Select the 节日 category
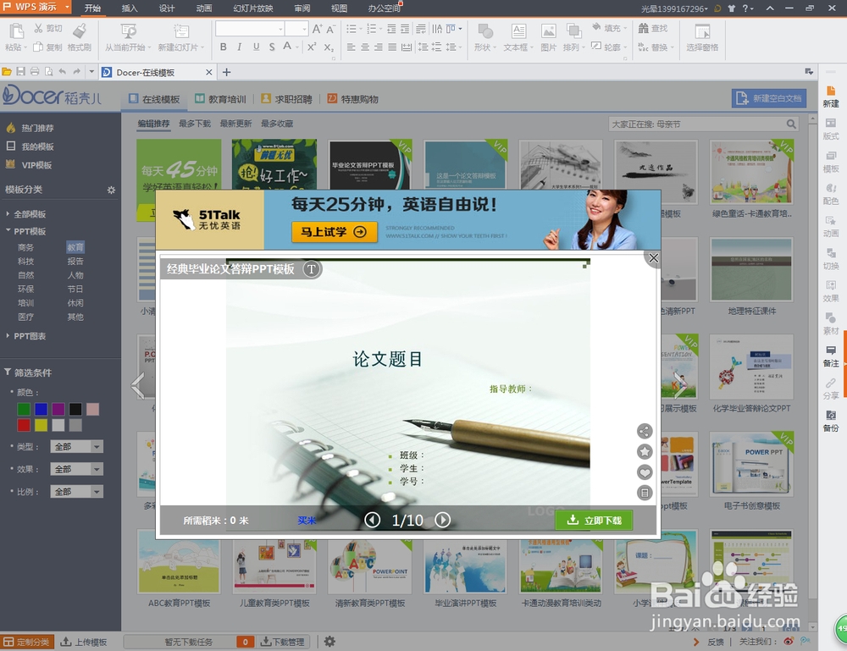 click(75, 289)
